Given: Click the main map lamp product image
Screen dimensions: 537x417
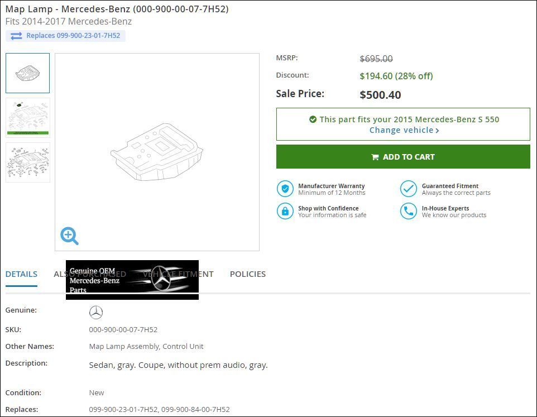Looking at the screenshot, I should point(157,152).
